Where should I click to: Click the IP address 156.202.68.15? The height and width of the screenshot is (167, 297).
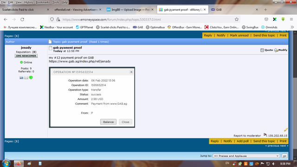[278, 136]
